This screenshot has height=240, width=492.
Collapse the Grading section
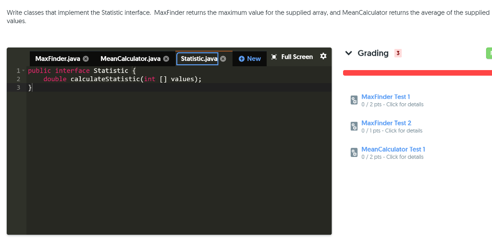click(348, 53)
